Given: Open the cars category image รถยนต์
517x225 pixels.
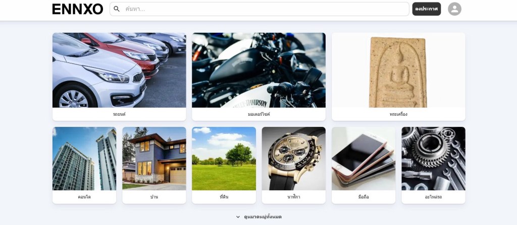Looking at the screenshot, I should (x=119, y=70).
